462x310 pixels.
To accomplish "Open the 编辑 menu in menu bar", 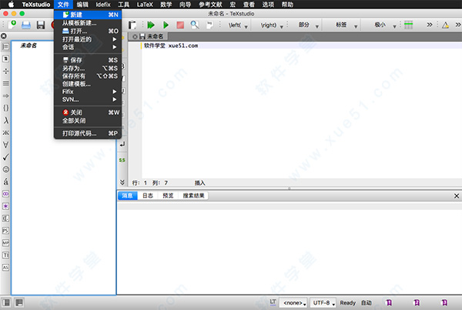I will click(82, 5).
